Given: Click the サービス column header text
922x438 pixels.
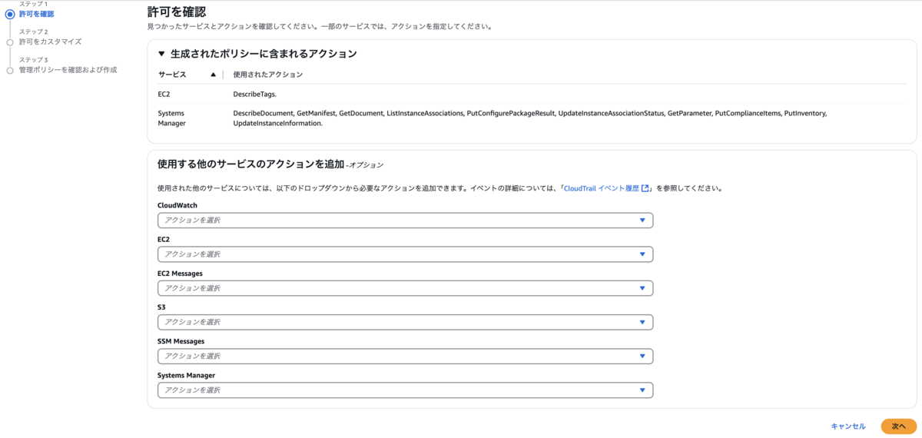Looking at the screenshot, I should (x=172, y=75).
